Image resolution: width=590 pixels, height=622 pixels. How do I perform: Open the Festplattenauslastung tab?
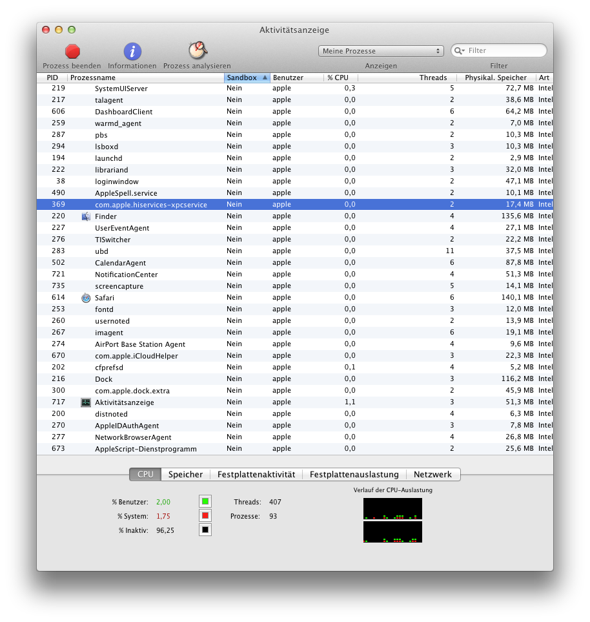pos(354,475)
